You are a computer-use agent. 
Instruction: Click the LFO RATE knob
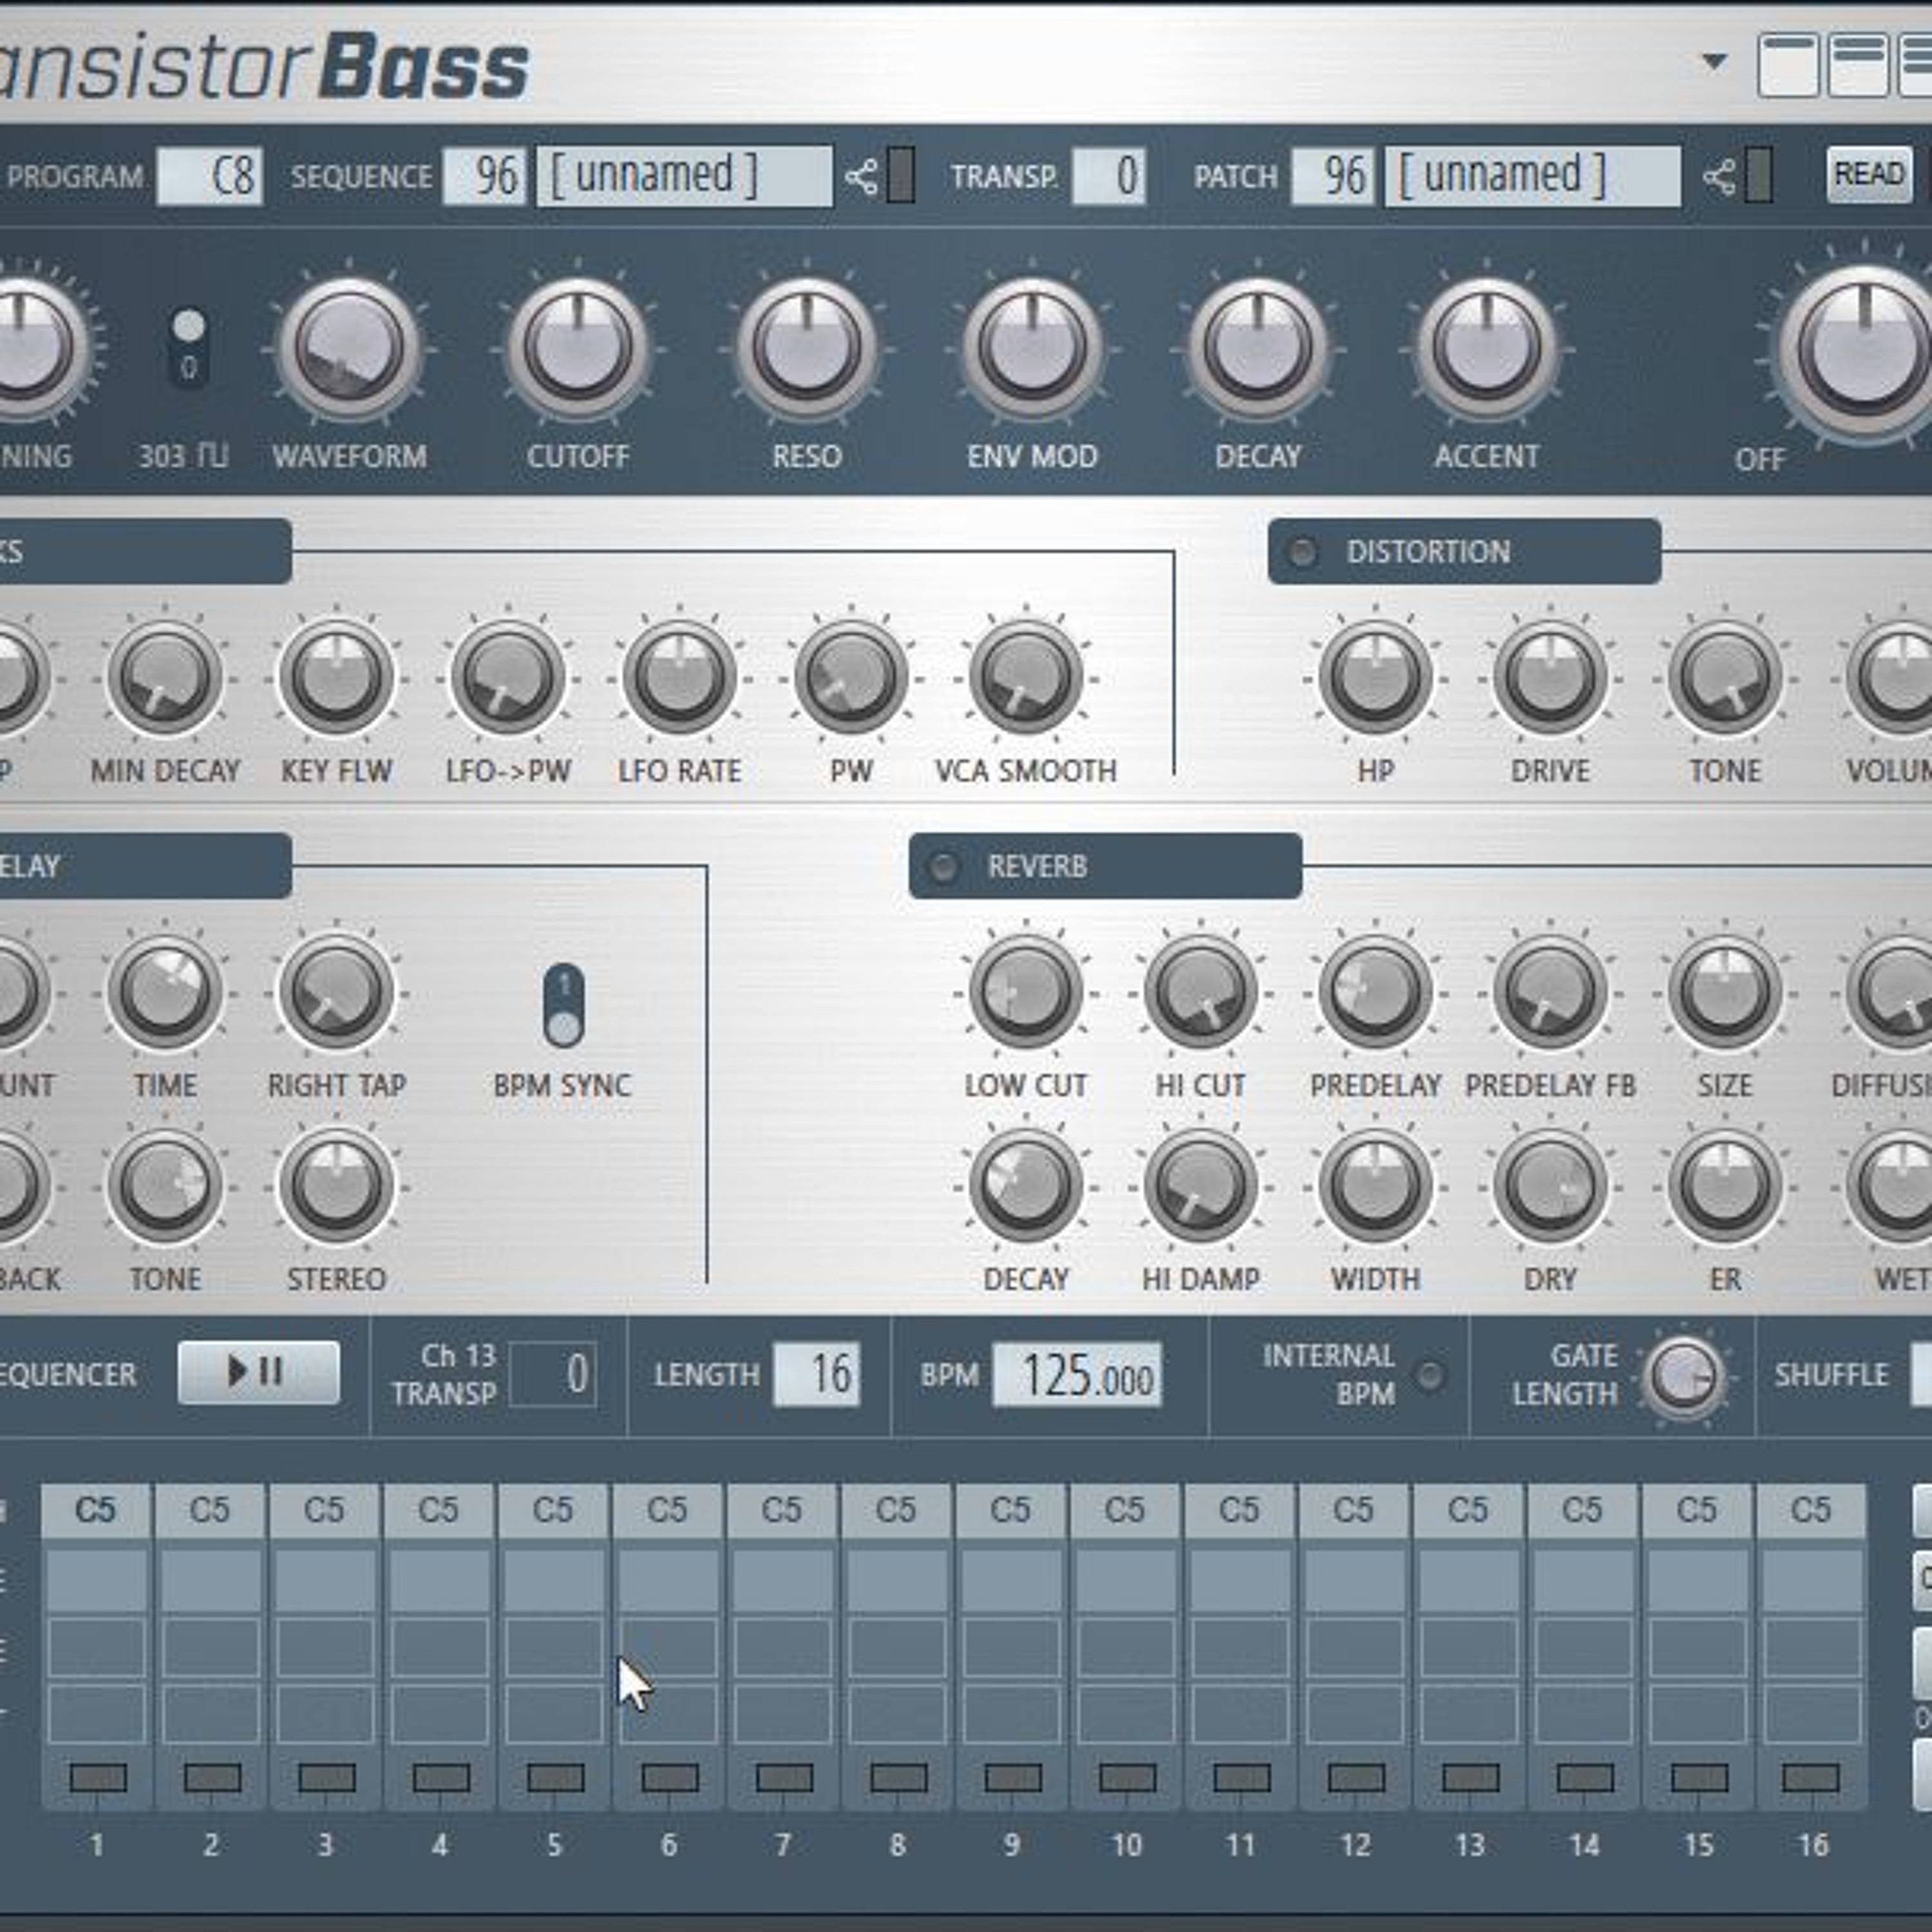[x=679, y=678]
